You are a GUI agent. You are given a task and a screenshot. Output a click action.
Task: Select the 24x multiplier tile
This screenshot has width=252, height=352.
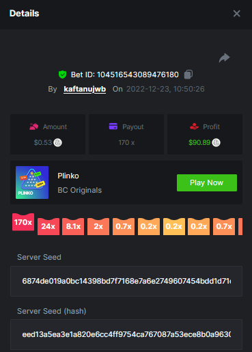(x=48, y=226)
